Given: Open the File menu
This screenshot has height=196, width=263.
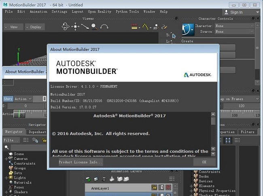Looking at the screenshot, I should point(9,12).
